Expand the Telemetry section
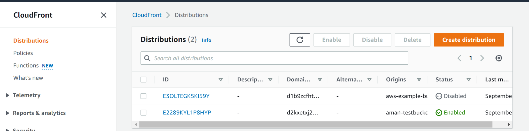Screen dimensions: 529x131 (7, 95)
